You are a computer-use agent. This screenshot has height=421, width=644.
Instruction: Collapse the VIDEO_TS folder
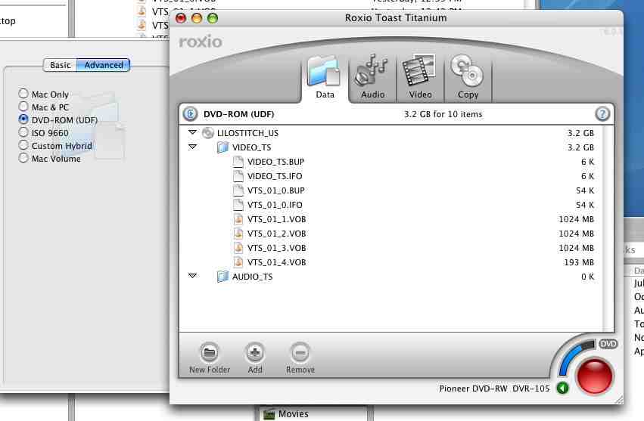pyautogui.click(x=192, y=147)
